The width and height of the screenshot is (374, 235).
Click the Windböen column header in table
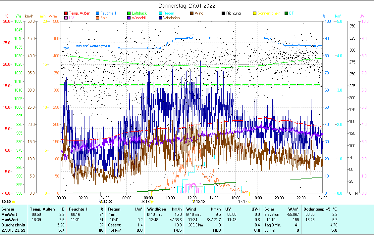(156, 209)
